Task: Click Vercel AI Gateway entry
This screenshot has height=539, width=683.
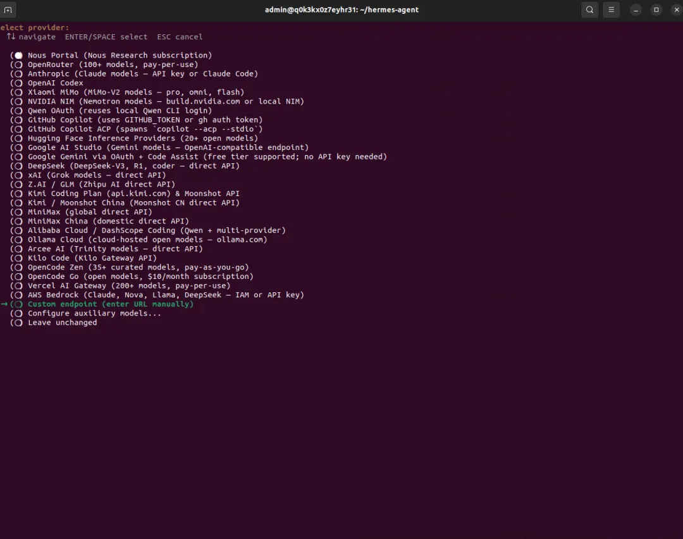Action: (129, 285)
